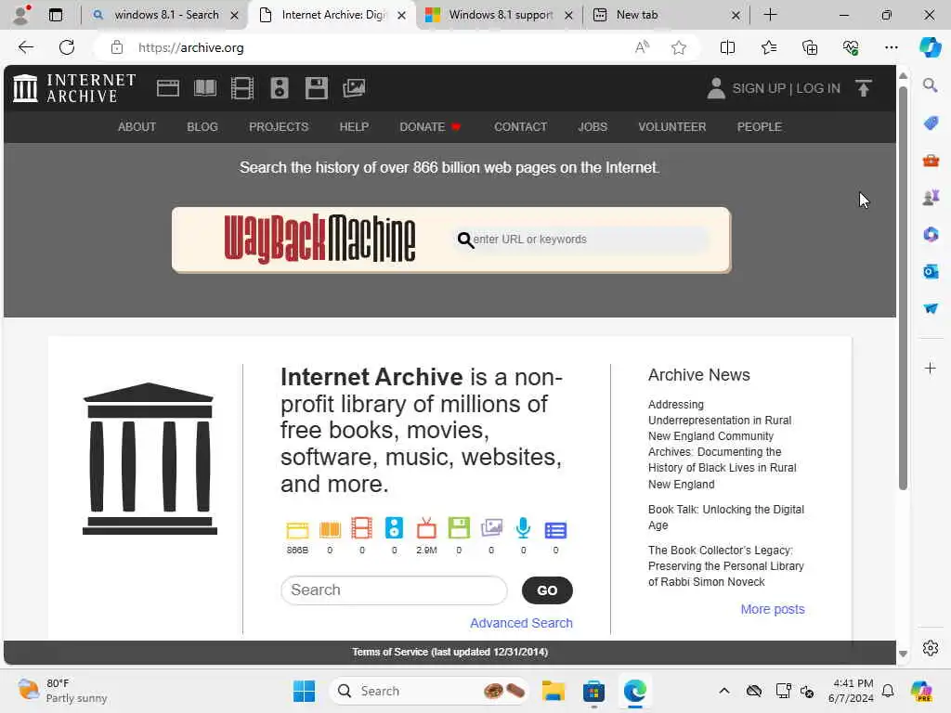Open Favorites list in Edge toolbar

(x=768, y=48)
